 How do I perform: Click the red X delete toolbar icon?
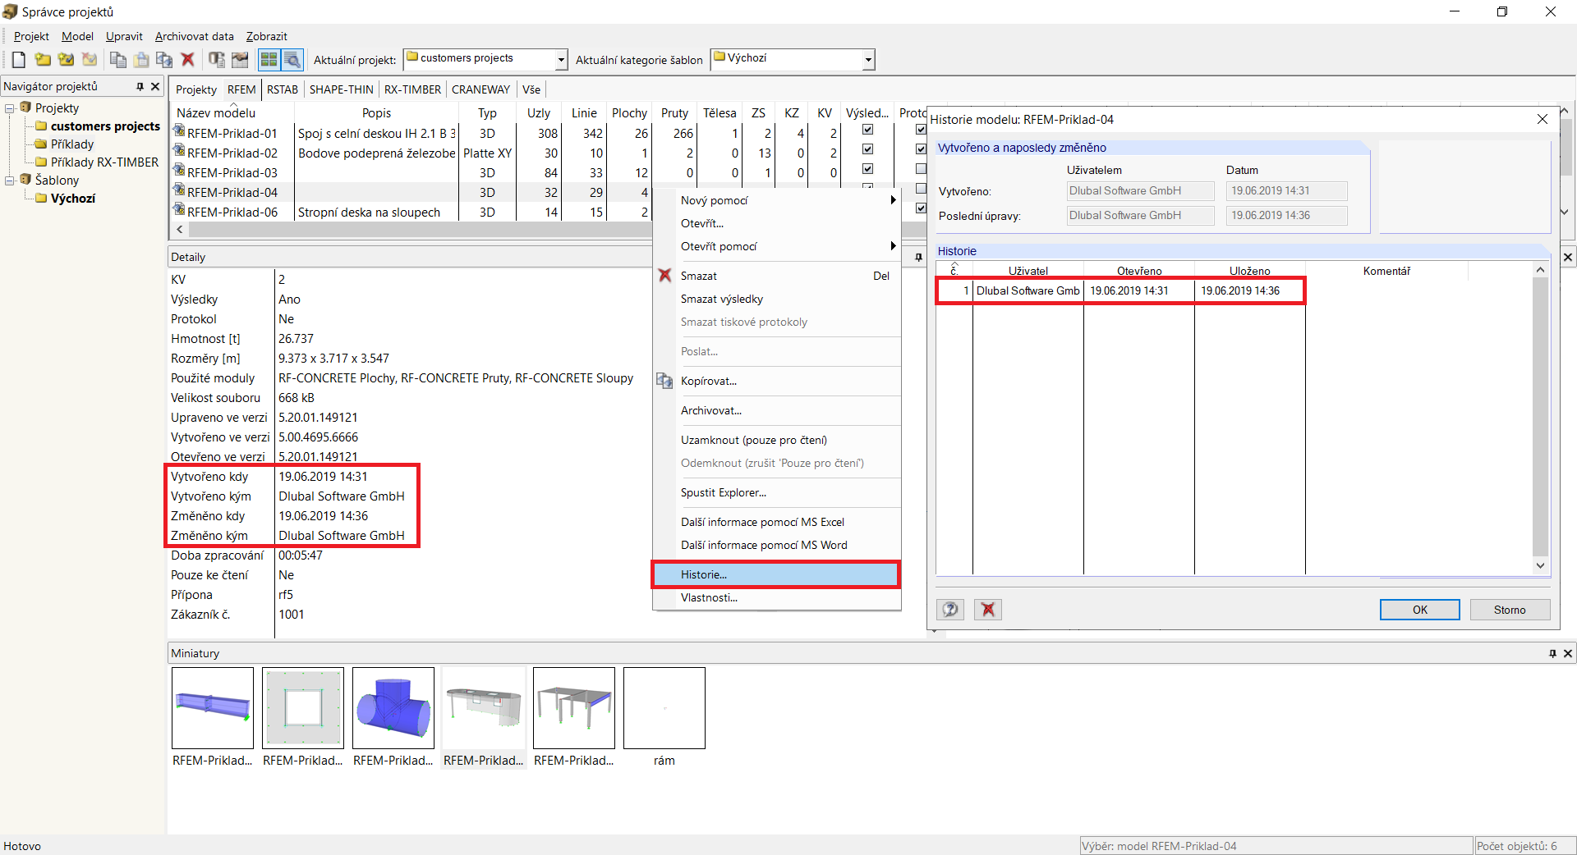pos(188,59)
